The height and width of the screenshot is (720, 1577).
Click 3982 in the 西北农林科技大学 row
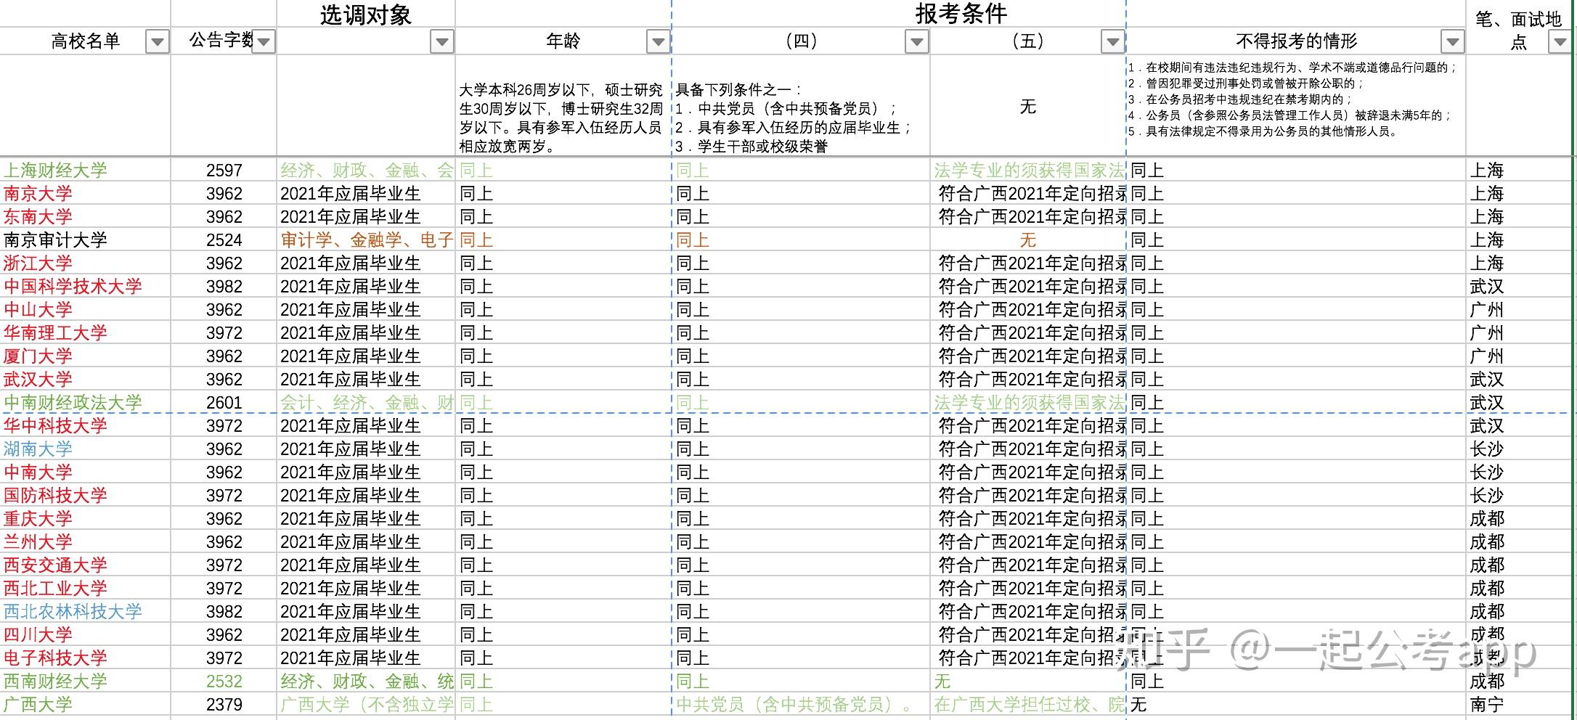pyautogui.click(x=224, y=612)
